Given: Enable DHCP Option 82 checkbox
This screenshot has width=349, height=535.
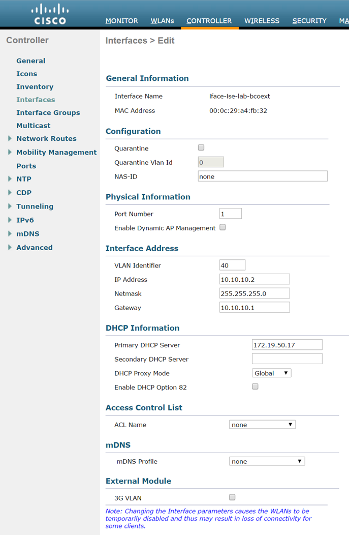Looking at the screenshot, I should click(x=255, y=387).
